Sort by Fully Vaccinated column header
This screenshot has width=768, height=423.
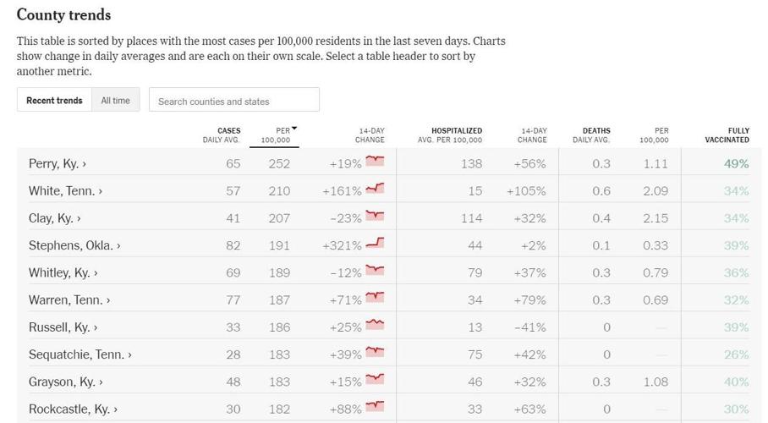click(x=727, y=135)
